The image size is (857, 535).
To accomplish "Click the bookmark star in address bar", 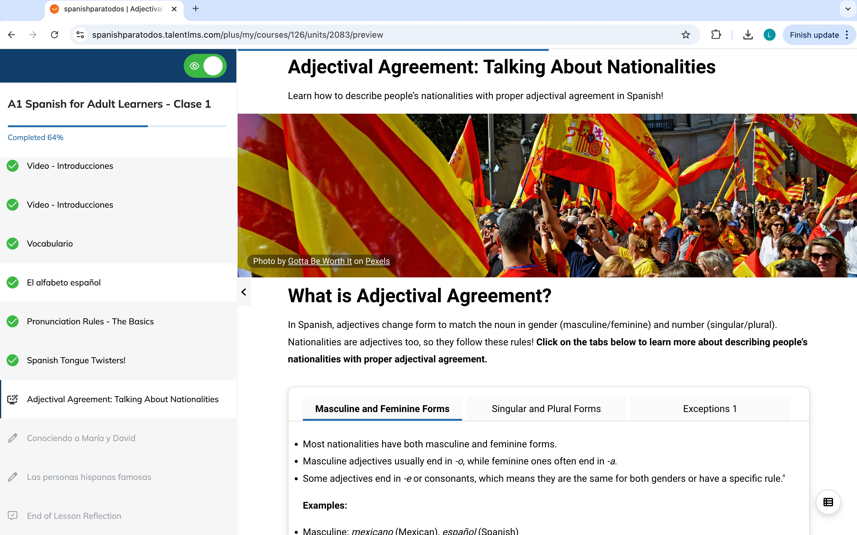I will pos(685,35).
